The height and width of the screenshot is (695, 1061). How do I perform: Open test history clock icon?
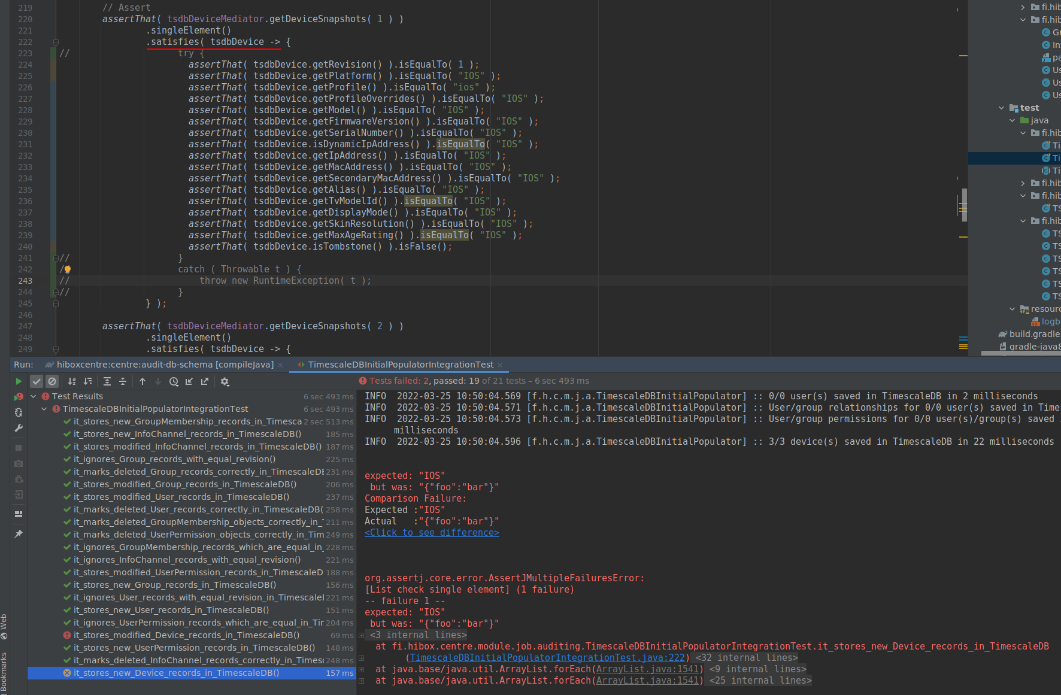pyautogui.click(x=174, y=381)
